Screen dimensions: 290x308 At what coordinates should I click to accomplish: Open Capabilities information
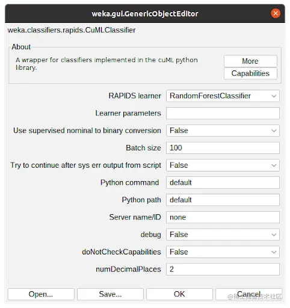[x=250, y=73]
